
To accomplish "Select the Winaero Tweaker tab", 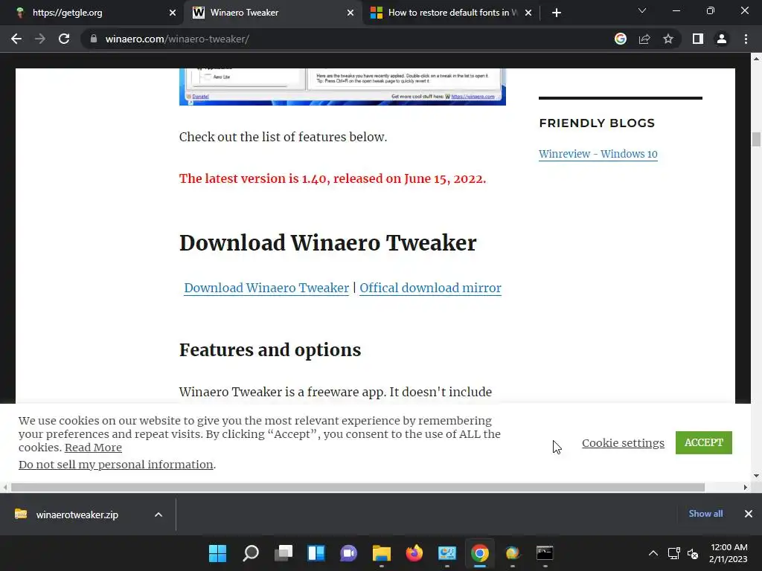I will click(x=272, y=13).
